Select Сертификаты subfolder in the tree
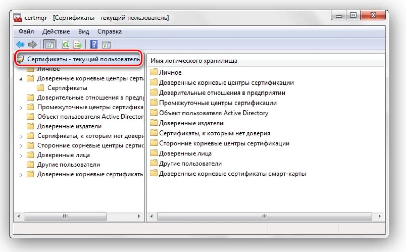The image size is (406, 252). pos(67,88)
